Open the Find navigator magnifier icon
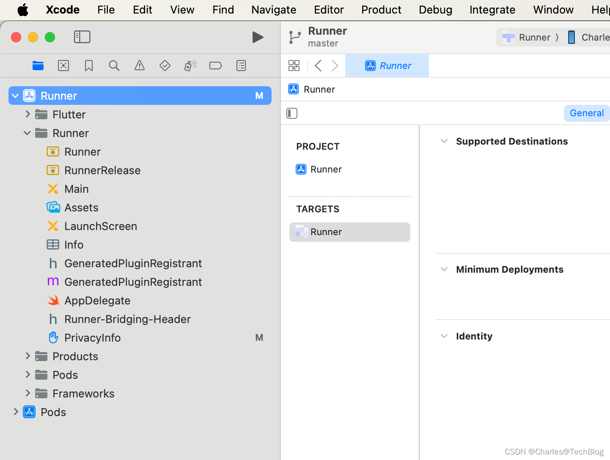This screenshot has height=460, width=610. pos(114,66)
